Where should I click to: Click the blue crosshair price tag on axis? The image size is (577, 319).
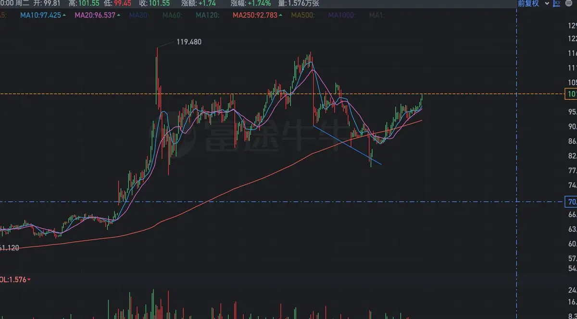click(x=571, y=201)
